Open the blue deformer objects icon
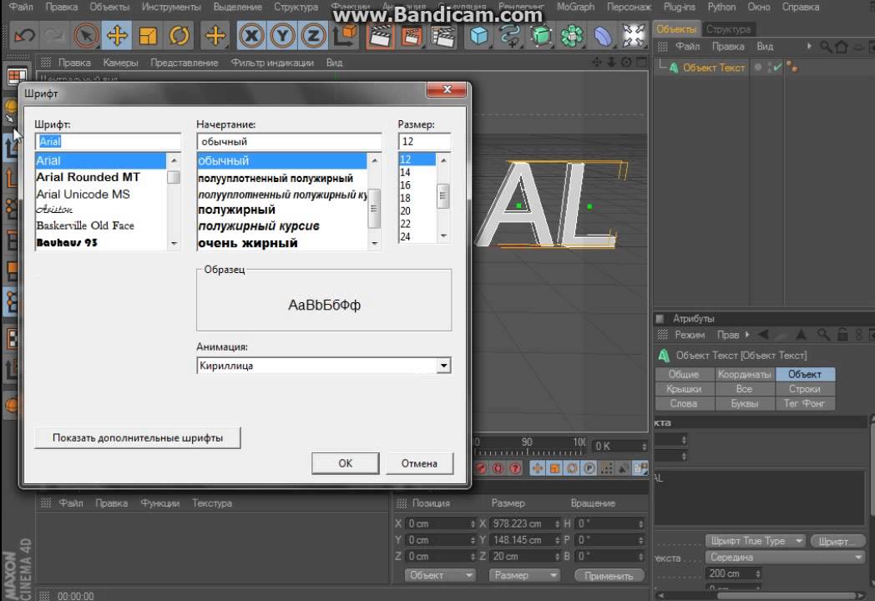The height and width of the screenshot is (601, 875). pyautogui.click(x=603, y=36)
